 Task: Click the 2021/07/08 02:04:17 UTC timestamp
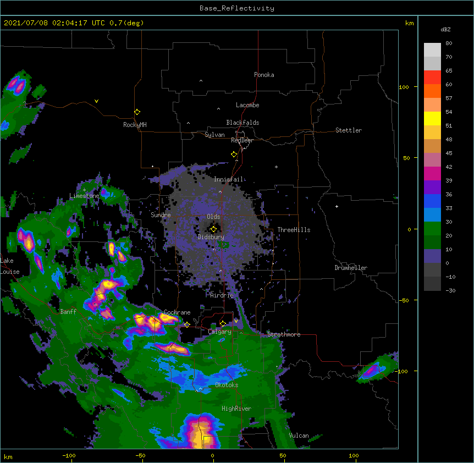click(x=54, y=23)
